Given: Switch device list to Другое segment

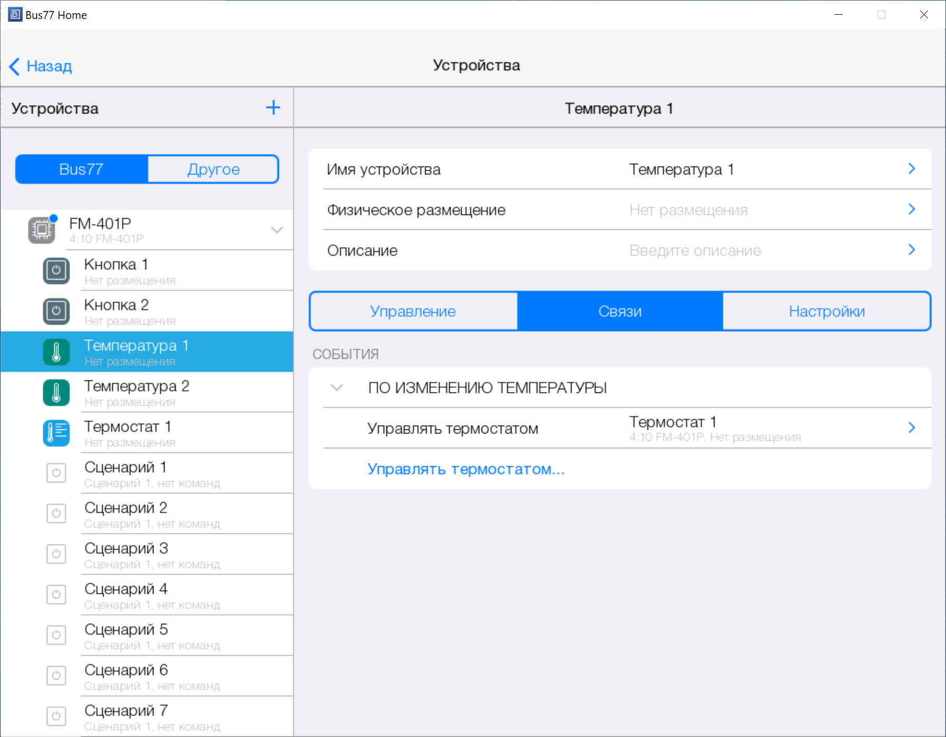Looking at the screenshot, I should point(213,169).
